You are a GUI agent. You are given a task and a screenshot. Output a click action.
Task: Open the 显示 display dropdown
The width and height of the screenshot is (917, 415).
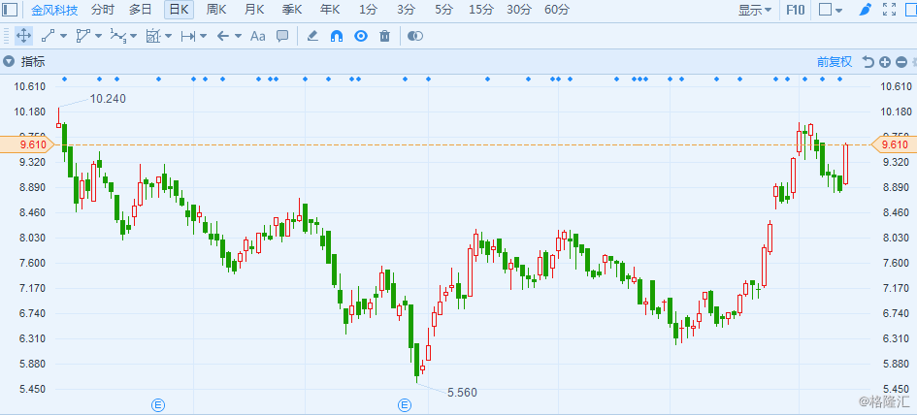755,10
